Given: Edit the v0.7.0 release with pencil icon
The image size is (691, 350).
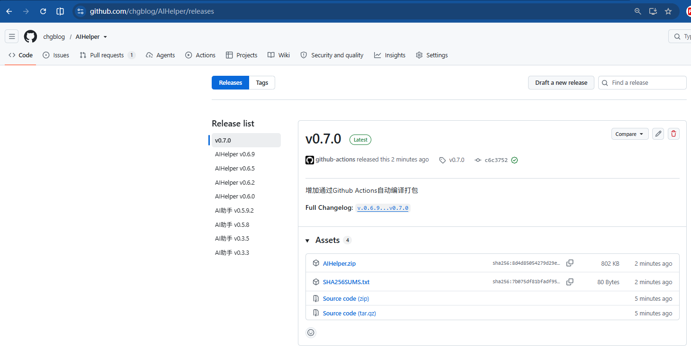Looking at the screenshot, I should 658,134.
